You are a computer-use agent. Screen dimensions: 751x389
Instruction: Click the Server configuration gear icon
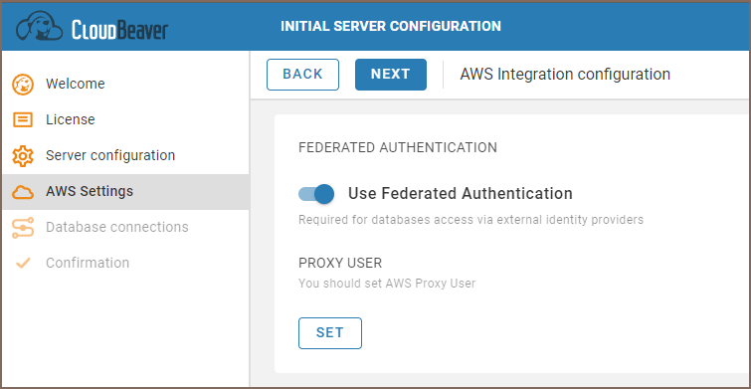coord(23,156)
